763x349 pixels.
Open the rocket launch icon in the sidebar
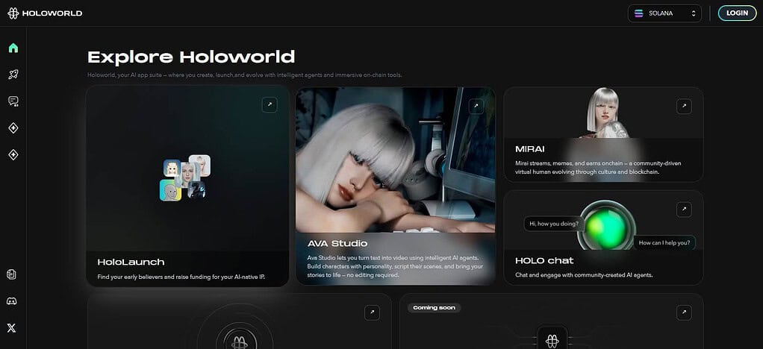click(x=13, y=75)
